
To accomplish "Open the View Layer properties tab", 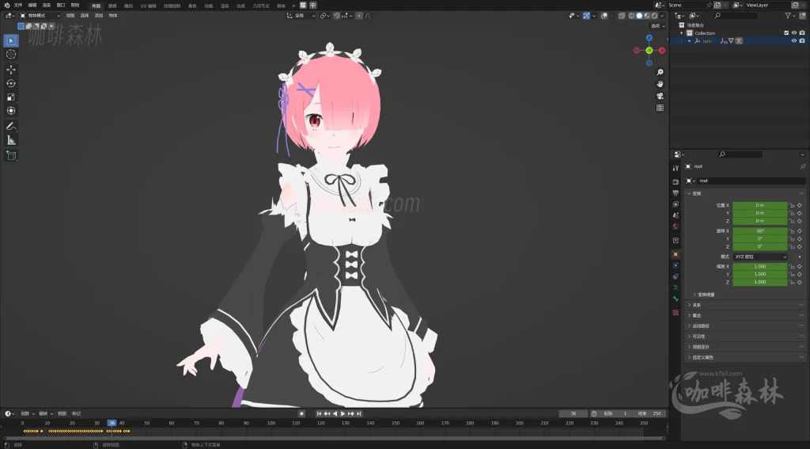I will pos(676,204).
